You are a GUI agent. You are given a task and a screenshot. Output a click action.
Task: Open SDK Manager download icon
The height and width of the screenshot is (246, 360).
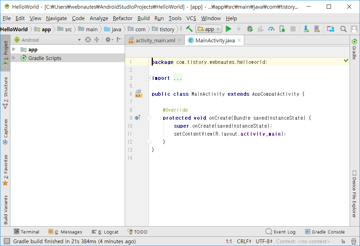pos(306,29)
